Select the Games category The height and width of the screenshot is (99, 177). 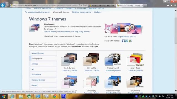(x=43, y=85)
